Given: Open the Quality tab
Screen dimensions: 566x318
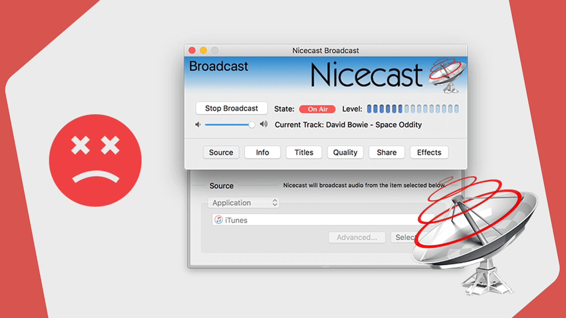Looking at the screenshot, I should click(345, 152).
